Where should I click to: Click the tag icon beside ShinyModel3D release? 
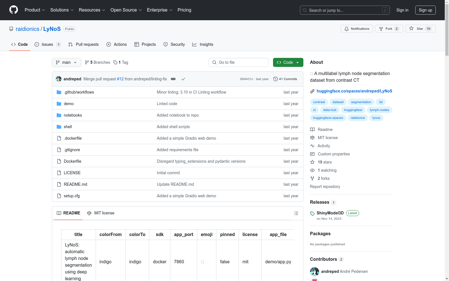312,214
